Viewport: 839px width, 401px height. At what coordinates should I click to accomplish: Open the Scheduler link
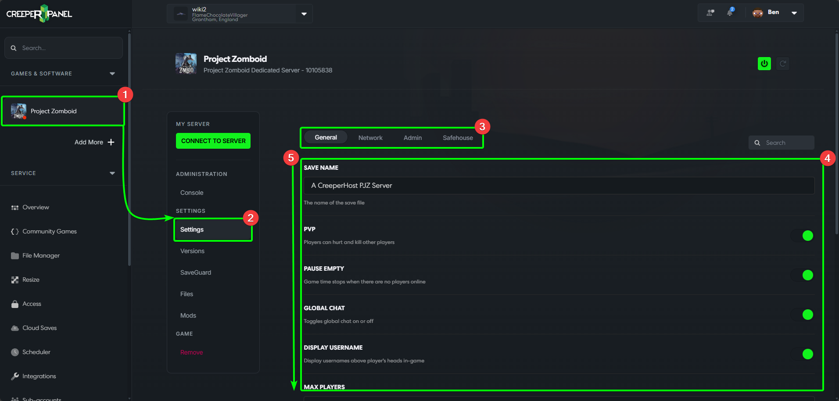coord(36,352)
